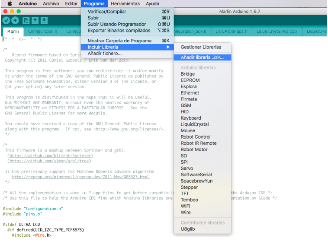Expand the Incluir Librería submenu
The image size is (328, 244).
click(x=127, y=47)
